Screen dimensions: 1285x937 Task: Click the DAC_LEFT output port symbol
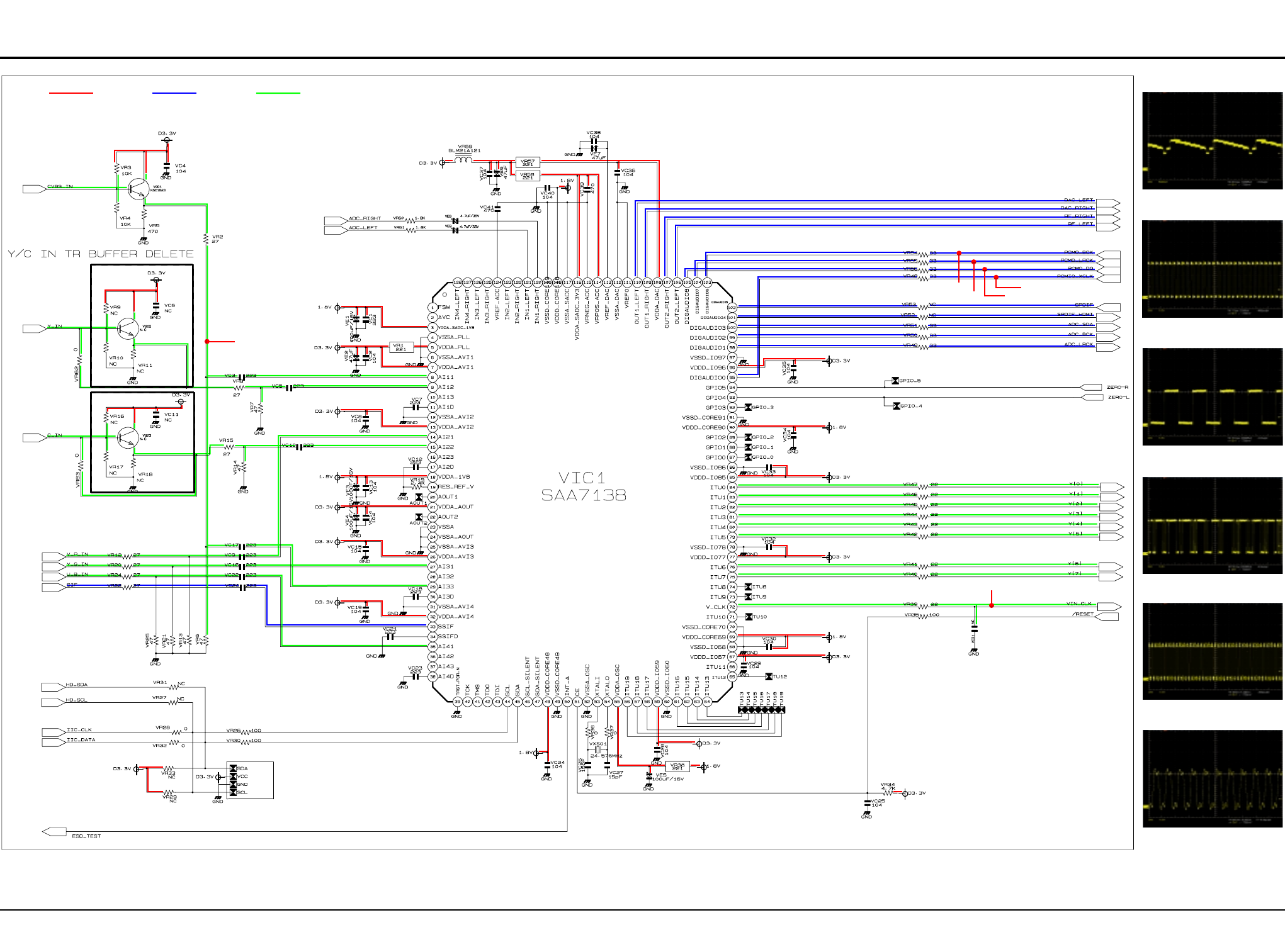(x=1108, y=203)
